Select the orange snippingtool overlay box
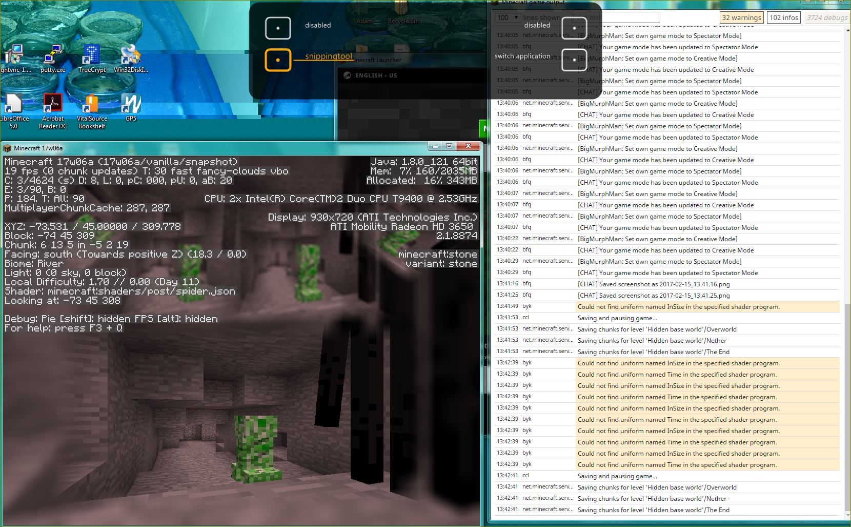851x527 pixels. [278, 60]
